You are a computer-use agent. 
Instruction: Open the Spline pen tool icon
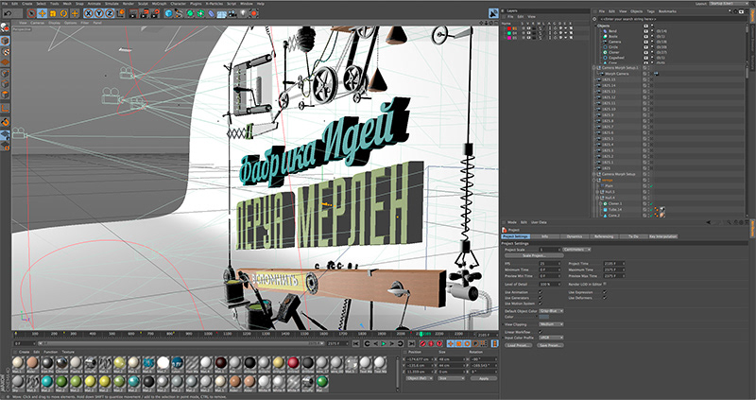tap(179, 13)
